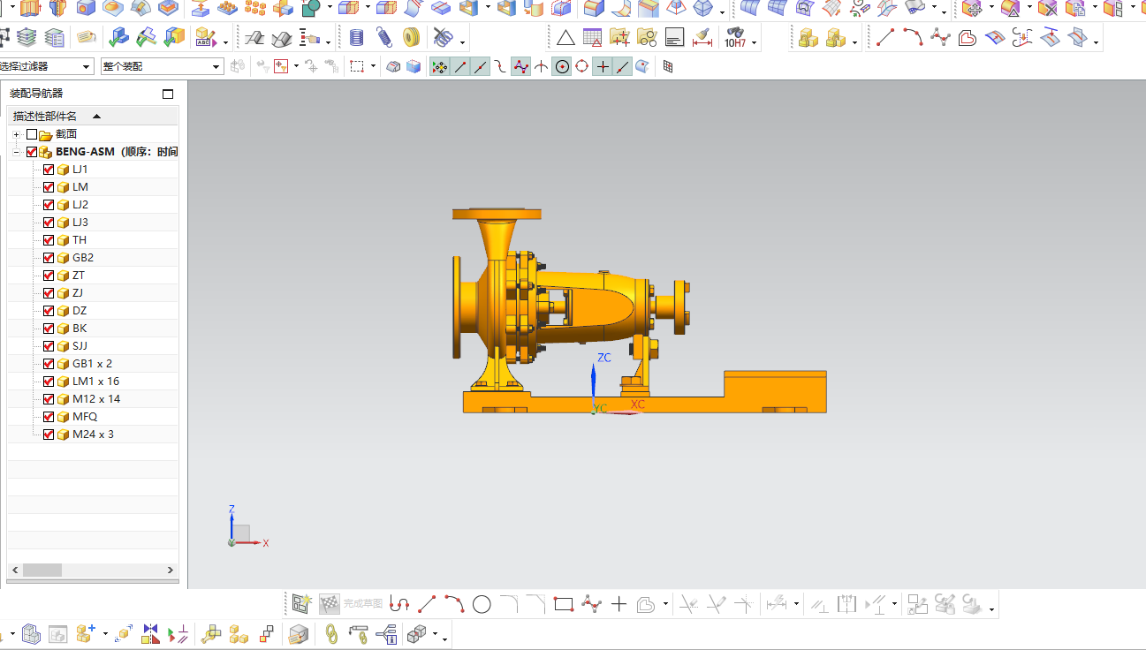
Task: Select GB1 x 2 in assembly navigator
Action: click(92, 363)
